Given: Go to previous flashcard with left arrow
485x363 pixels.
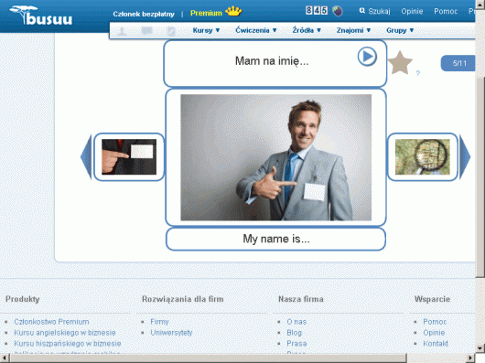Looking at the screenshot, I should pos(86,157).
